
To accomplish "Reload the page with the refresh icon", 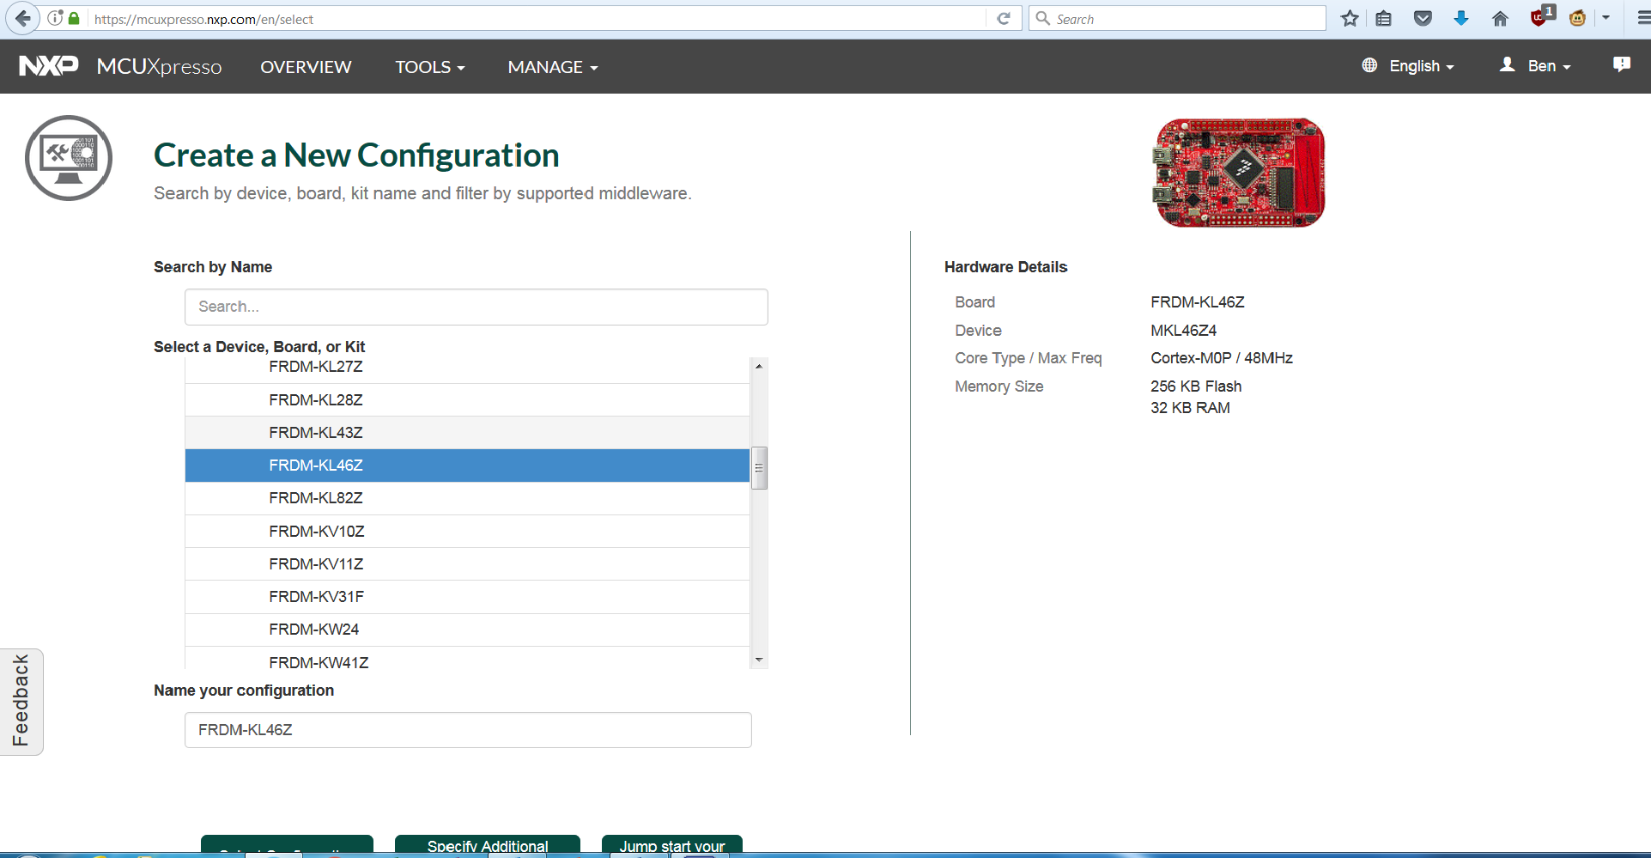I will click(1003, 18).
